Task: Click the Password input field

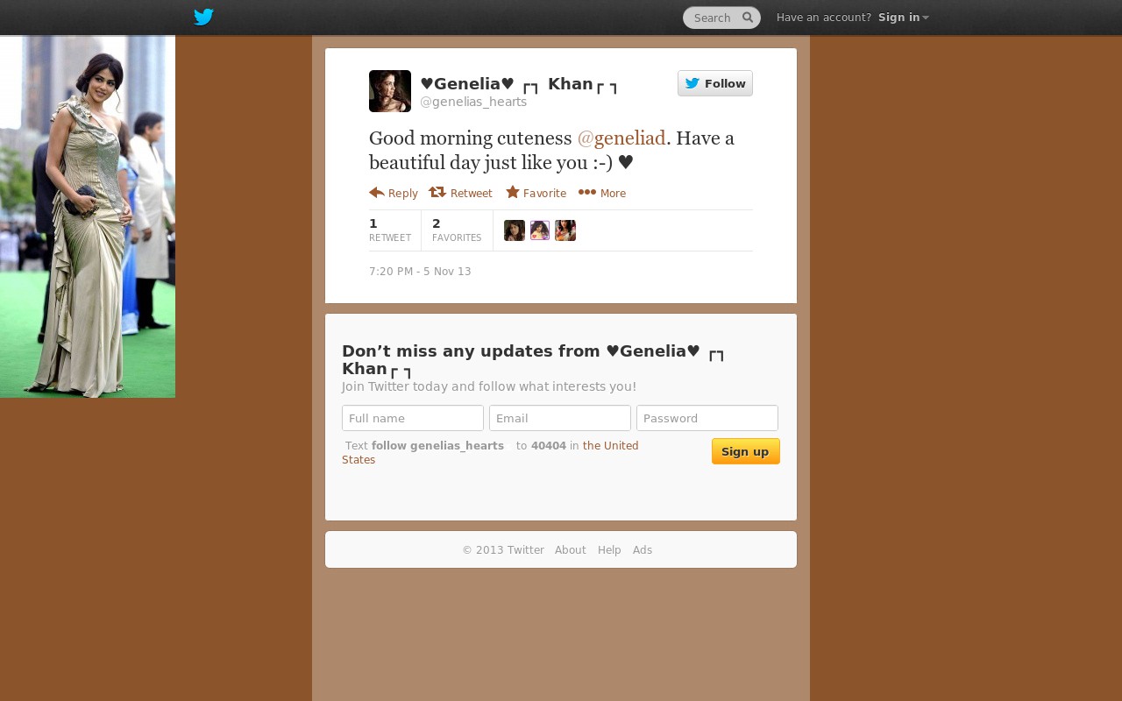Action: pyautogui.click(x=707, y=418)
